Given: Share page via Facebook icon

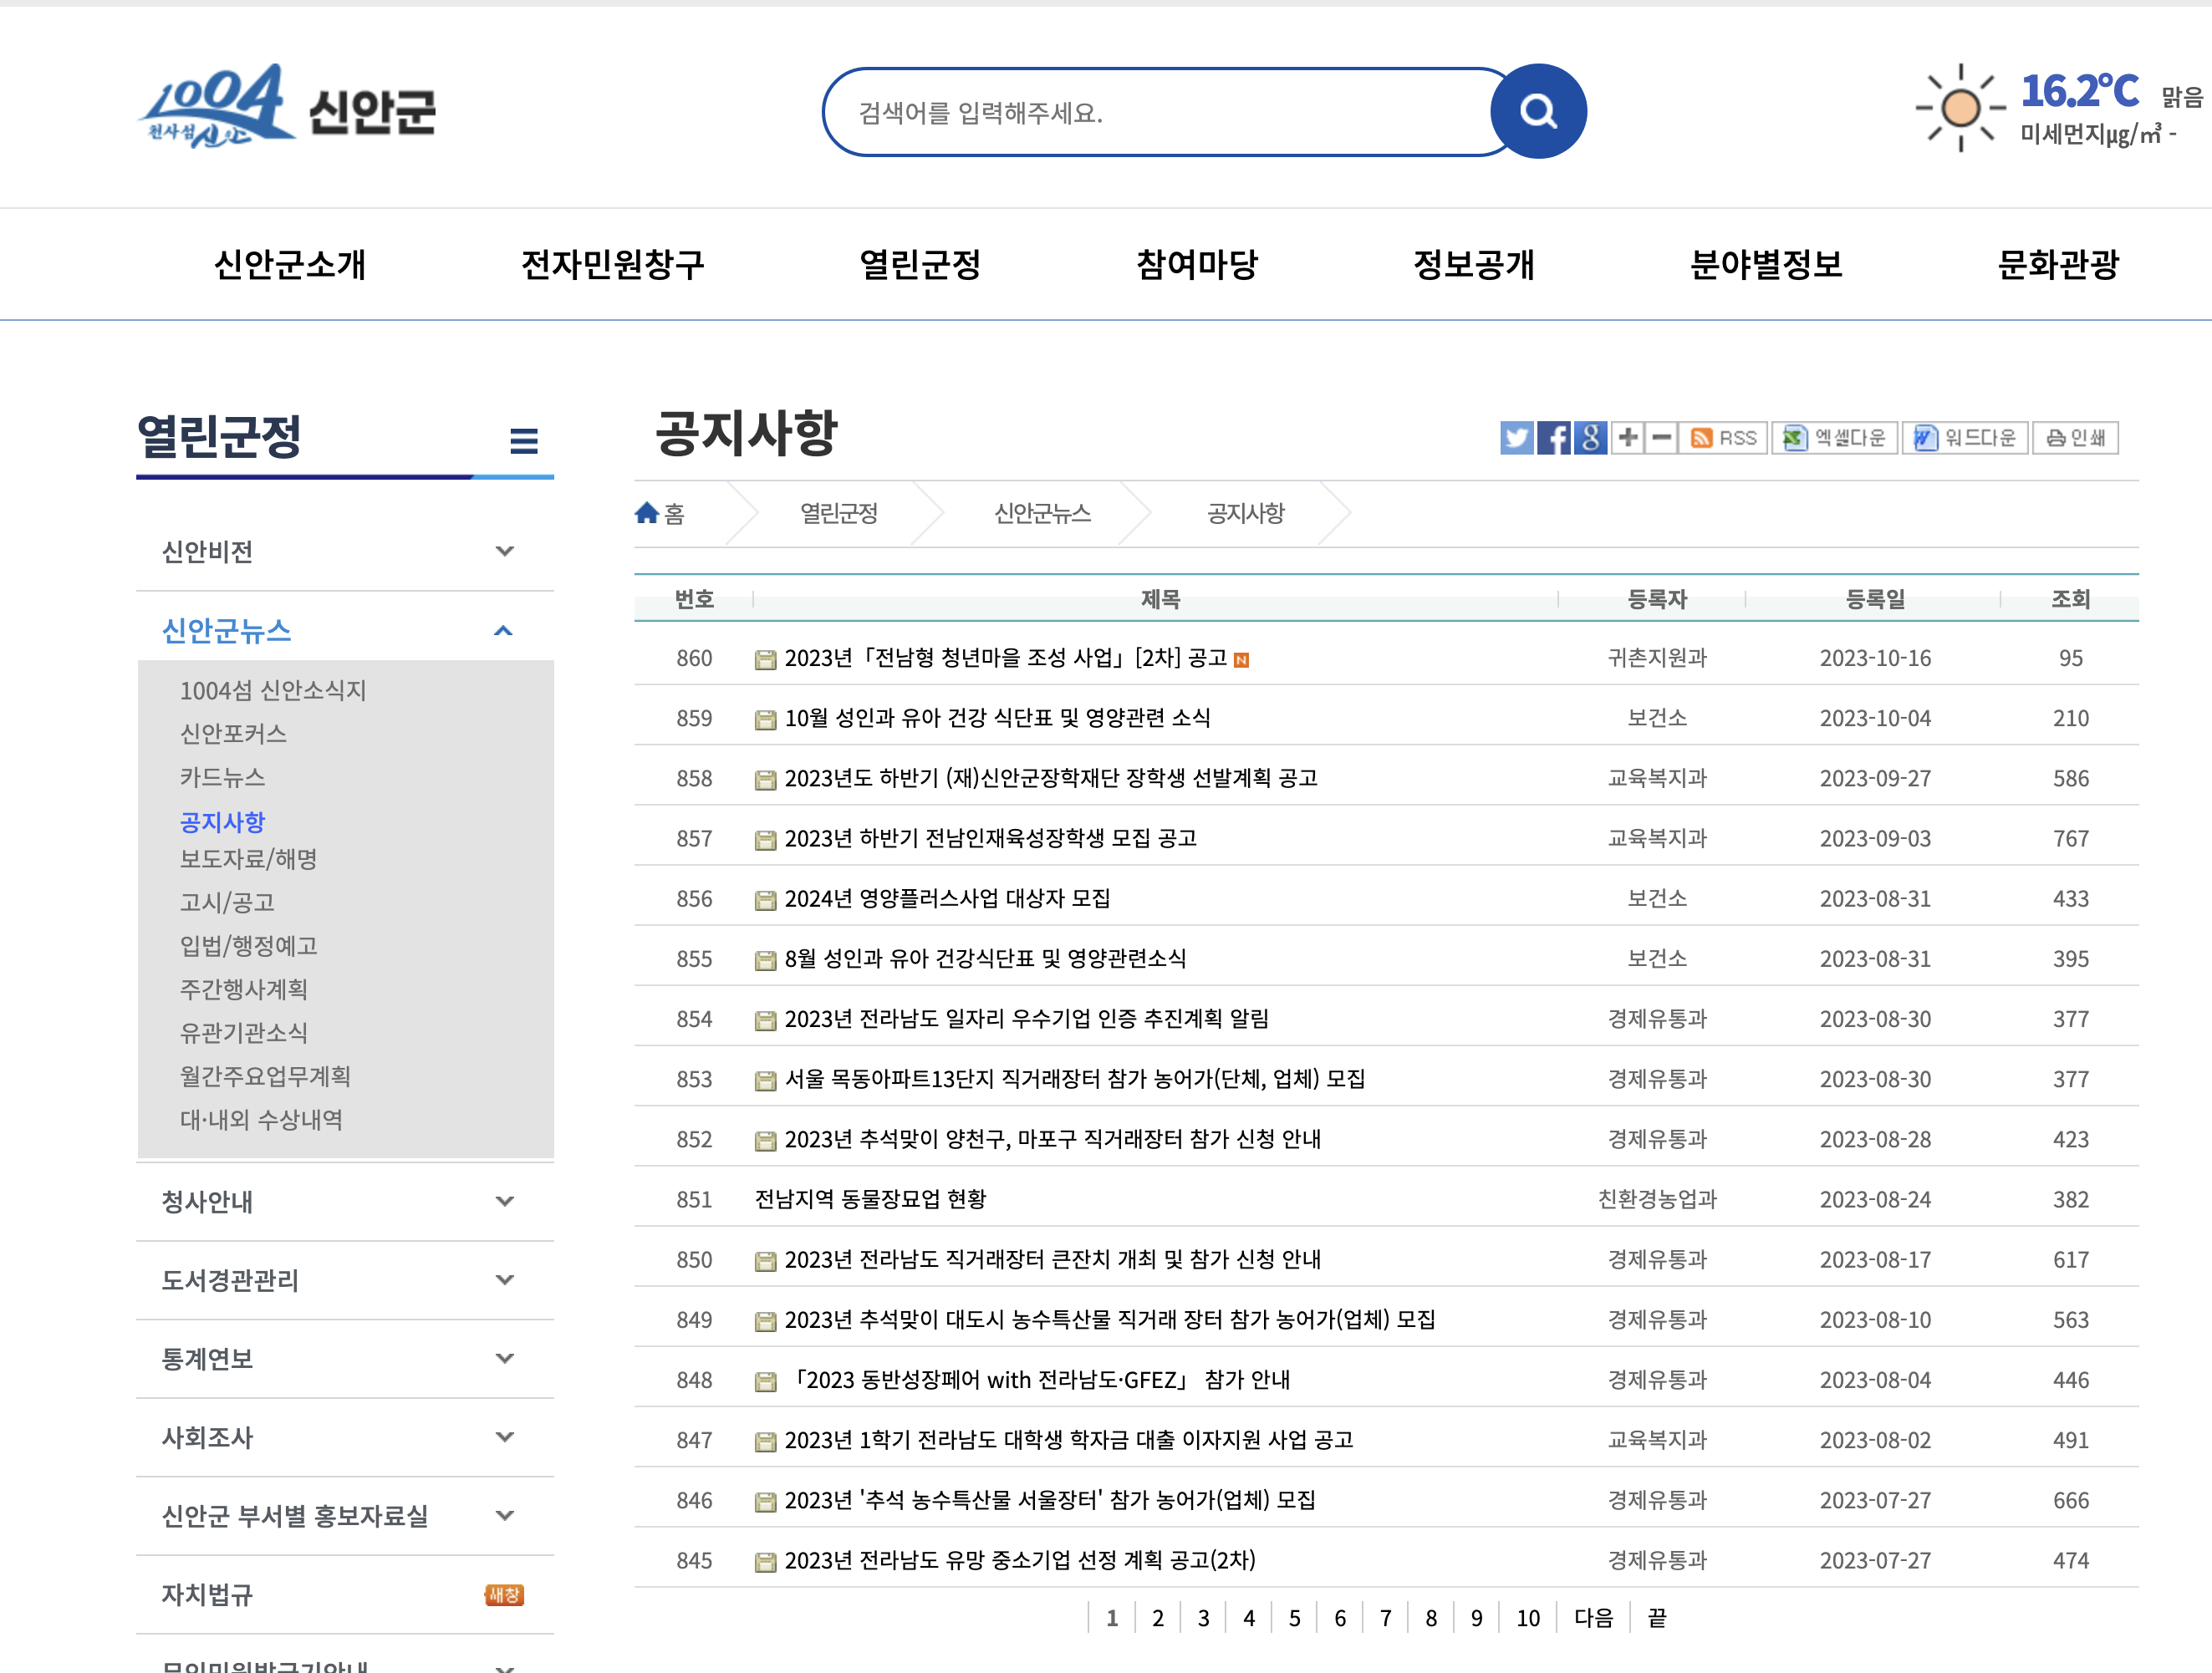Looking at the screenshot, I should (x=1553, y=438).
